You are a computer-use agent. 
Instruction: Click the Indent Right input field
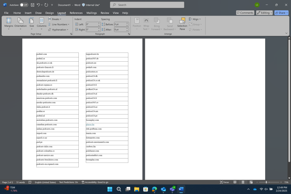click(92, 30)
